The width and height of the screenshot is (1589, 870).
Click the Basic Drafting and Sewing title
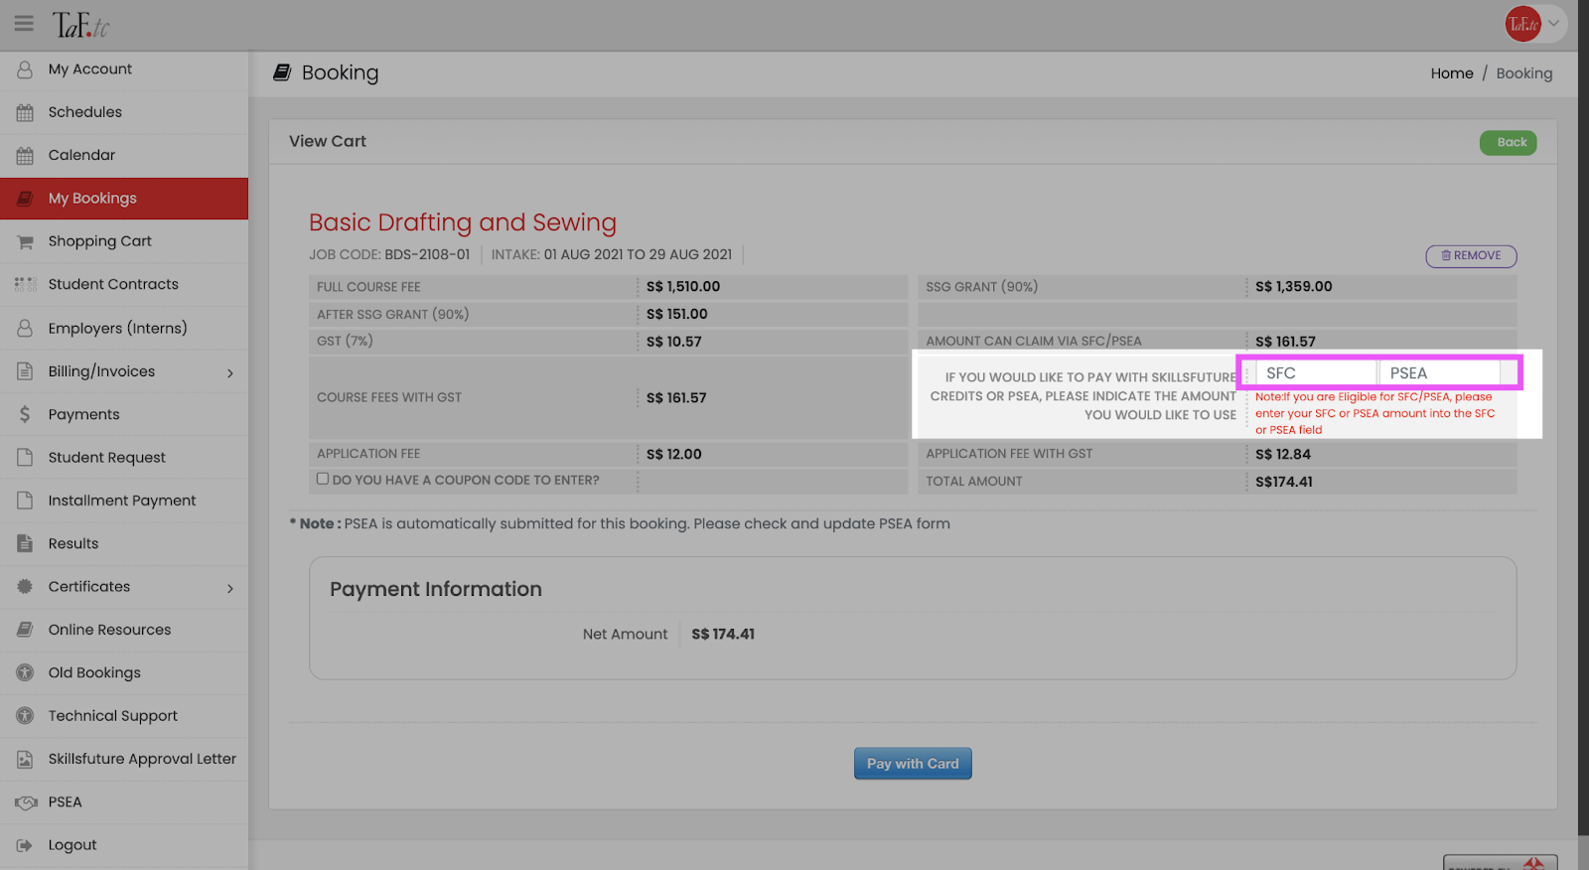463,222
